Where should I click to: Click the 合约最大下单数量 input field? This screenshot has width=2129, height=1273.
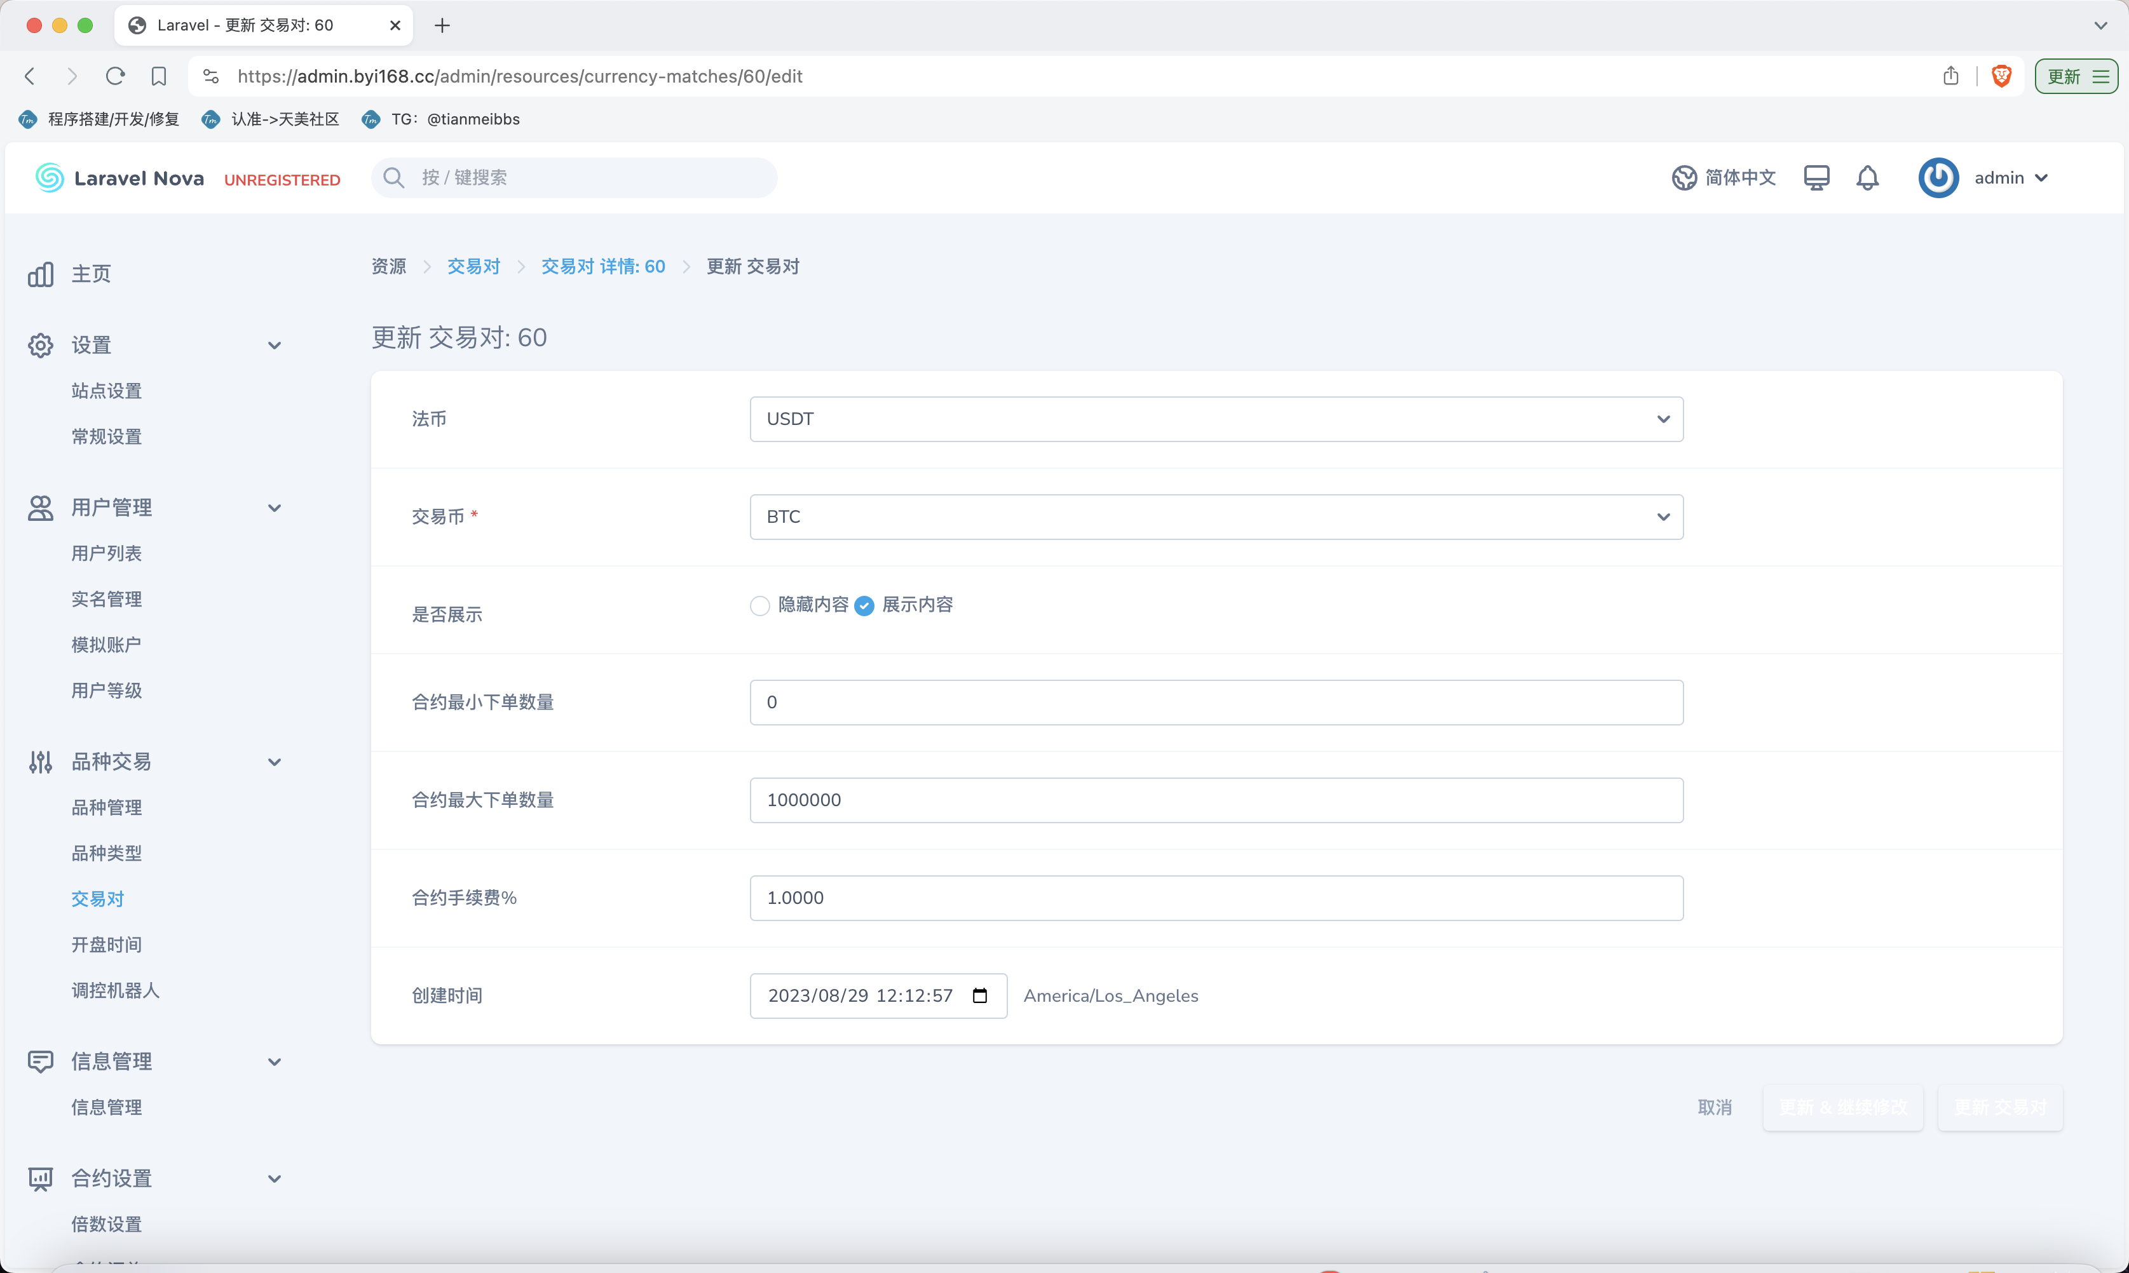1216,800
